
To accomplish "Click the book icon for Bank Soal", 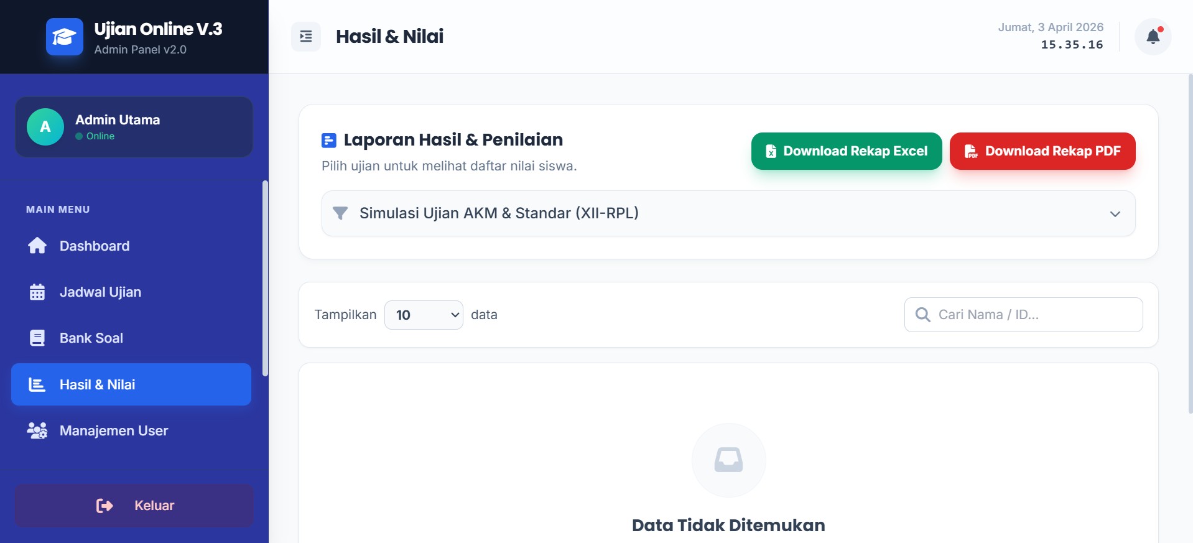I will pos(37,338).
